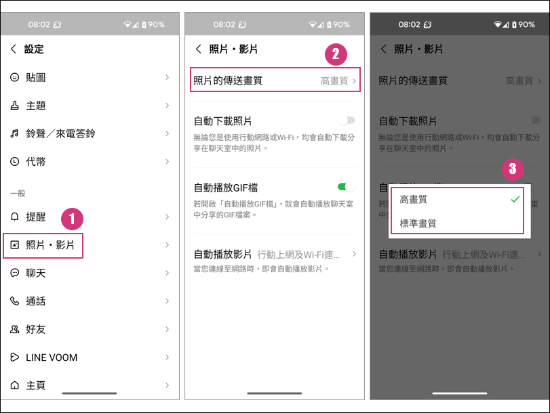Tap home gesture bar in left phone
The width and height of the screenshot is (550, 413).
tap(90, 393)
